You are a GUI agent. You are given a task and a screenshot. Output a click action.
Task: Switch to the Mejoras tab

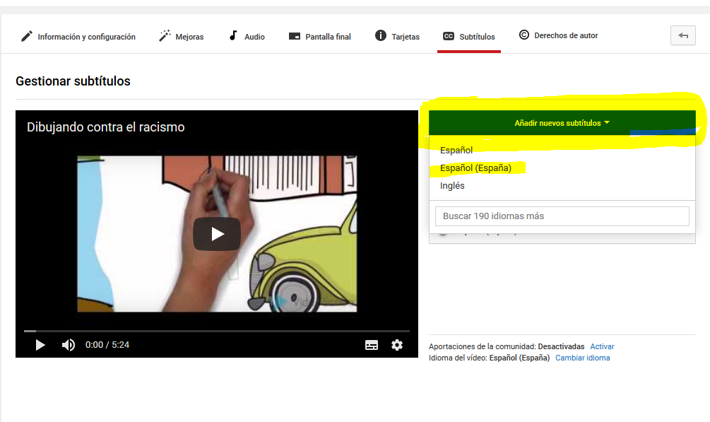(x=181, y=37)
